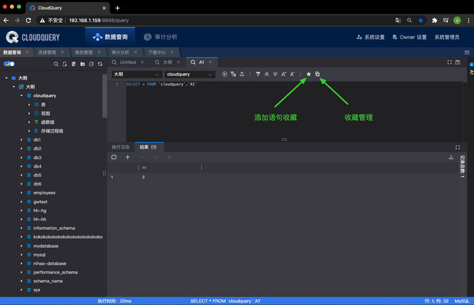Select the employees database in the tree
The image size is (474, 305).
click(44, 192)
